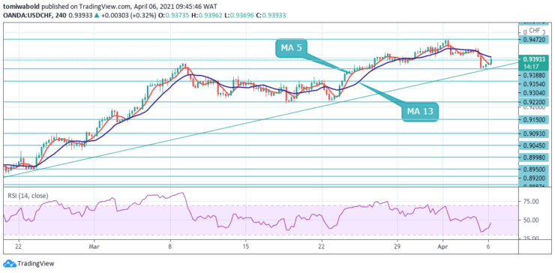Click the 22 date label between 15 and 29
This screenshot has height=273, width=555.
click(x=322, y=246)
